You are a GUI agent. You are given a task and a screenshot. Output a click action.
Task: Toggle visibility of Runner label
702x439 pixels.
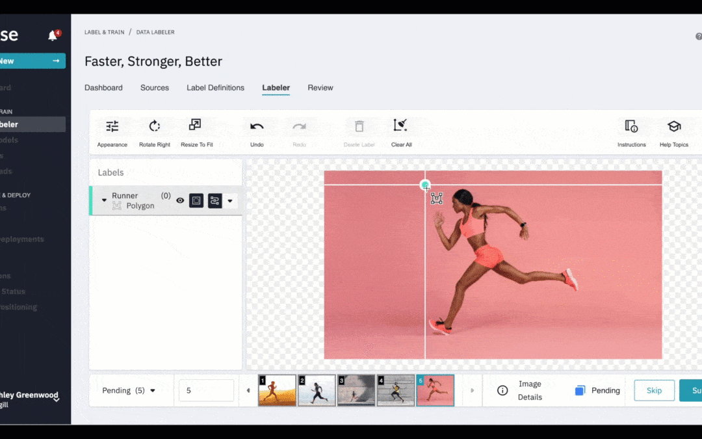tap(180, 201)
